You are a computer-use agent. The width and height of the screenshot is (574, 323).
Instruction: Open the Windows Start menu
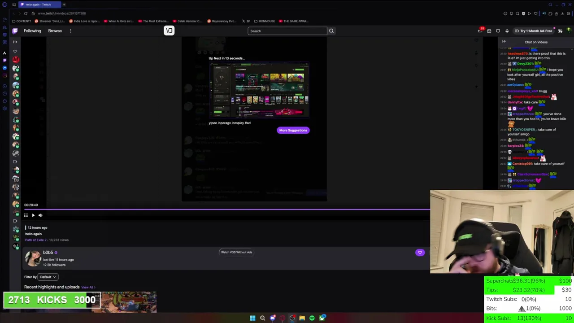[252, 318]
